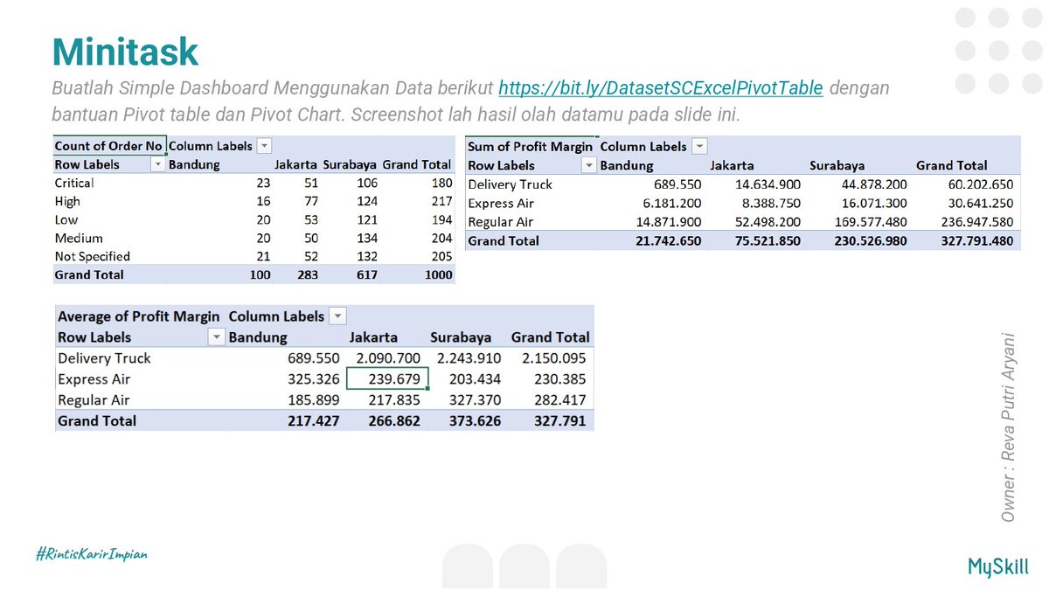Click Express Air in Sum of Profit Margin table
This screenshot has height=590, width=1049.
coord(501,203)
